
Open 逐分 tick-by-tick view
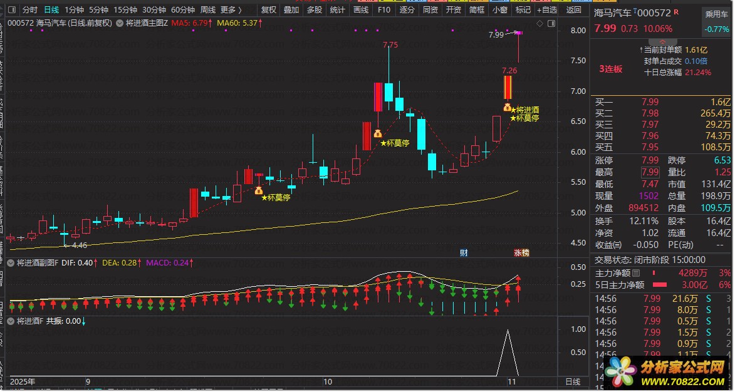pos(407,10)
